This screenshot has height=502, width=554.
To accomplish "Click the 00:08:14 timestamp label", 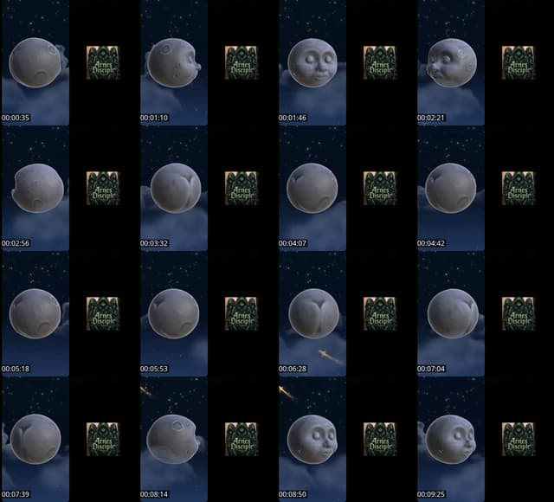I will tap(154, 494).
